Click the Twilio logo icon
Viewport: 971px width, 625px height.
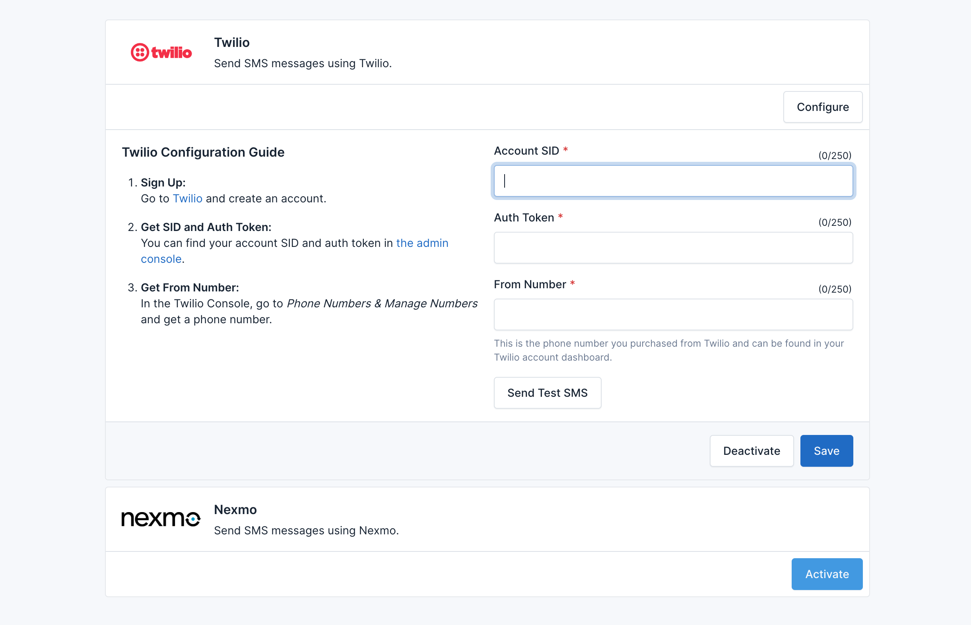[x=161, y=52]
